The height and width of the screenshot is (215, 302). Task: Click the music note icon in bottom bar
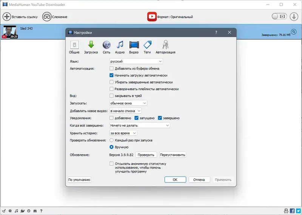[x=16, y=211]
